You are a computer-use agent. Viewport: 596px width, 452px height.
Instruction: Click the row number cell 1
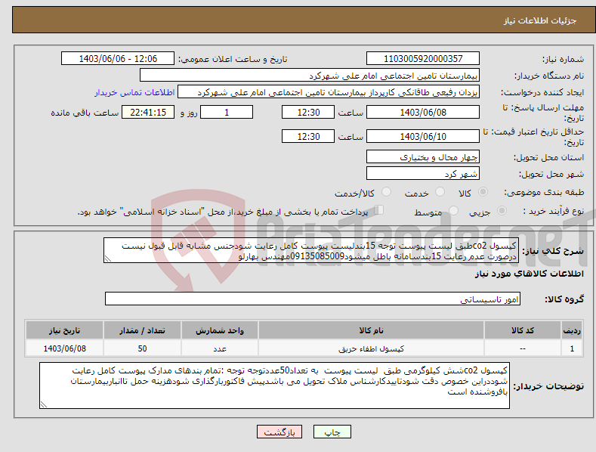[572, 348]
